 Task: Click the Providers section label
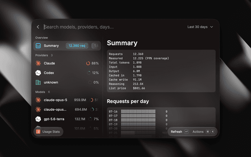(x=42, y=55)
